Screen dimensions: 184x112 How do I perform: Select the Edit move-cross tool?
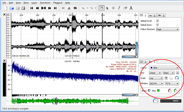point(113,8)
